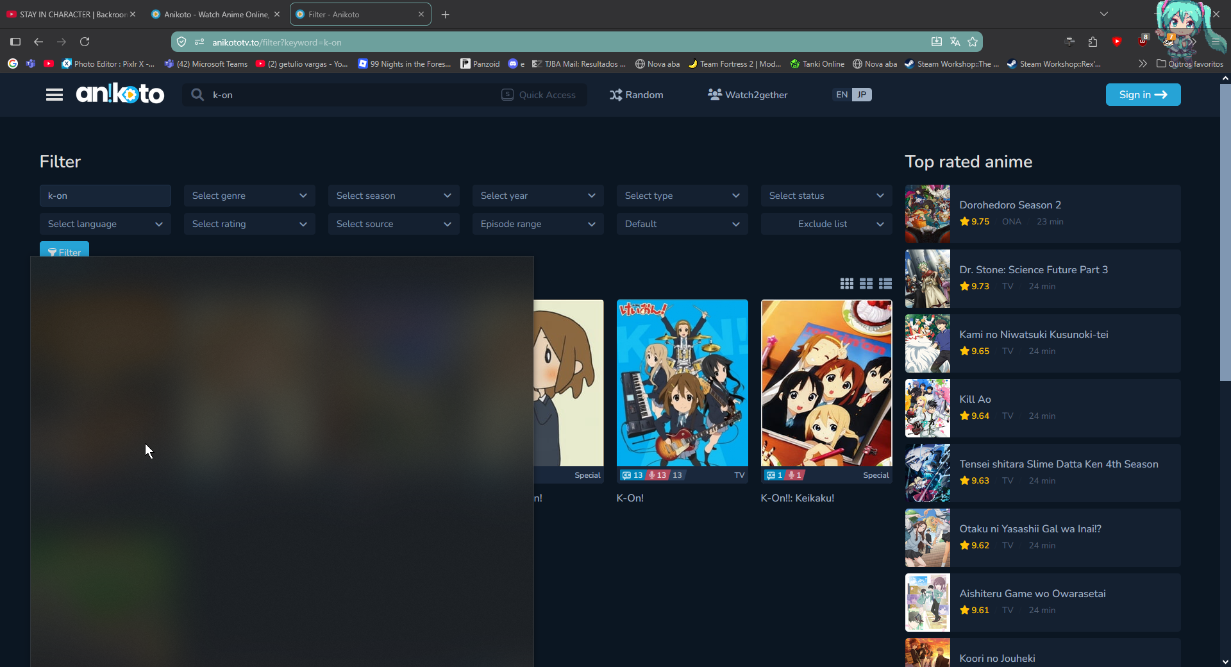Open the Panzoid bookmark
This screenshot has height=667, width=1231.
[480, 63]
